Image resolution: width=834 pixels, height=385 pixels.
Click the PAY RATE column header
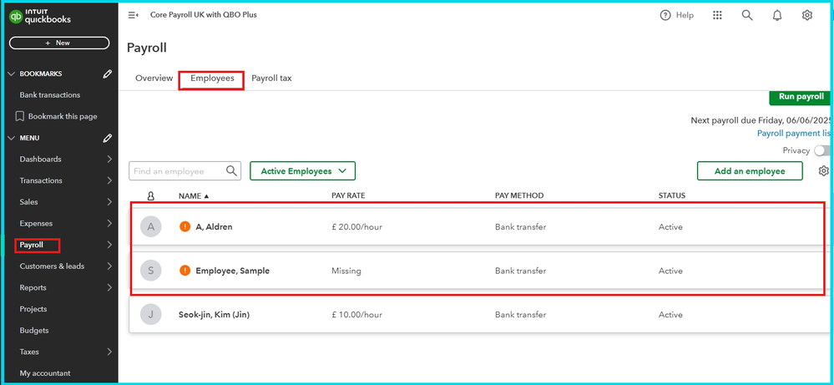coord(348,195)
